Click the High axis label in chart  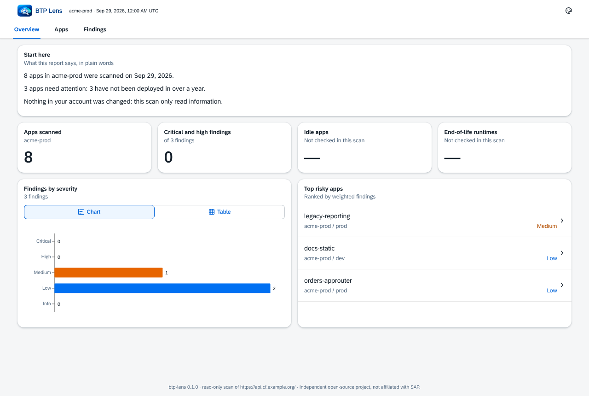point(46,257)
